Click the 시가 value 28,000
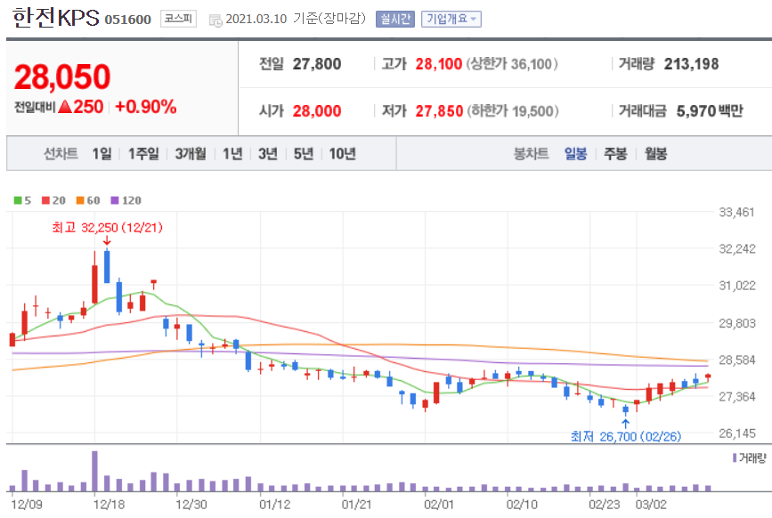This screenshot has height=518, width=772. point(317,111)
